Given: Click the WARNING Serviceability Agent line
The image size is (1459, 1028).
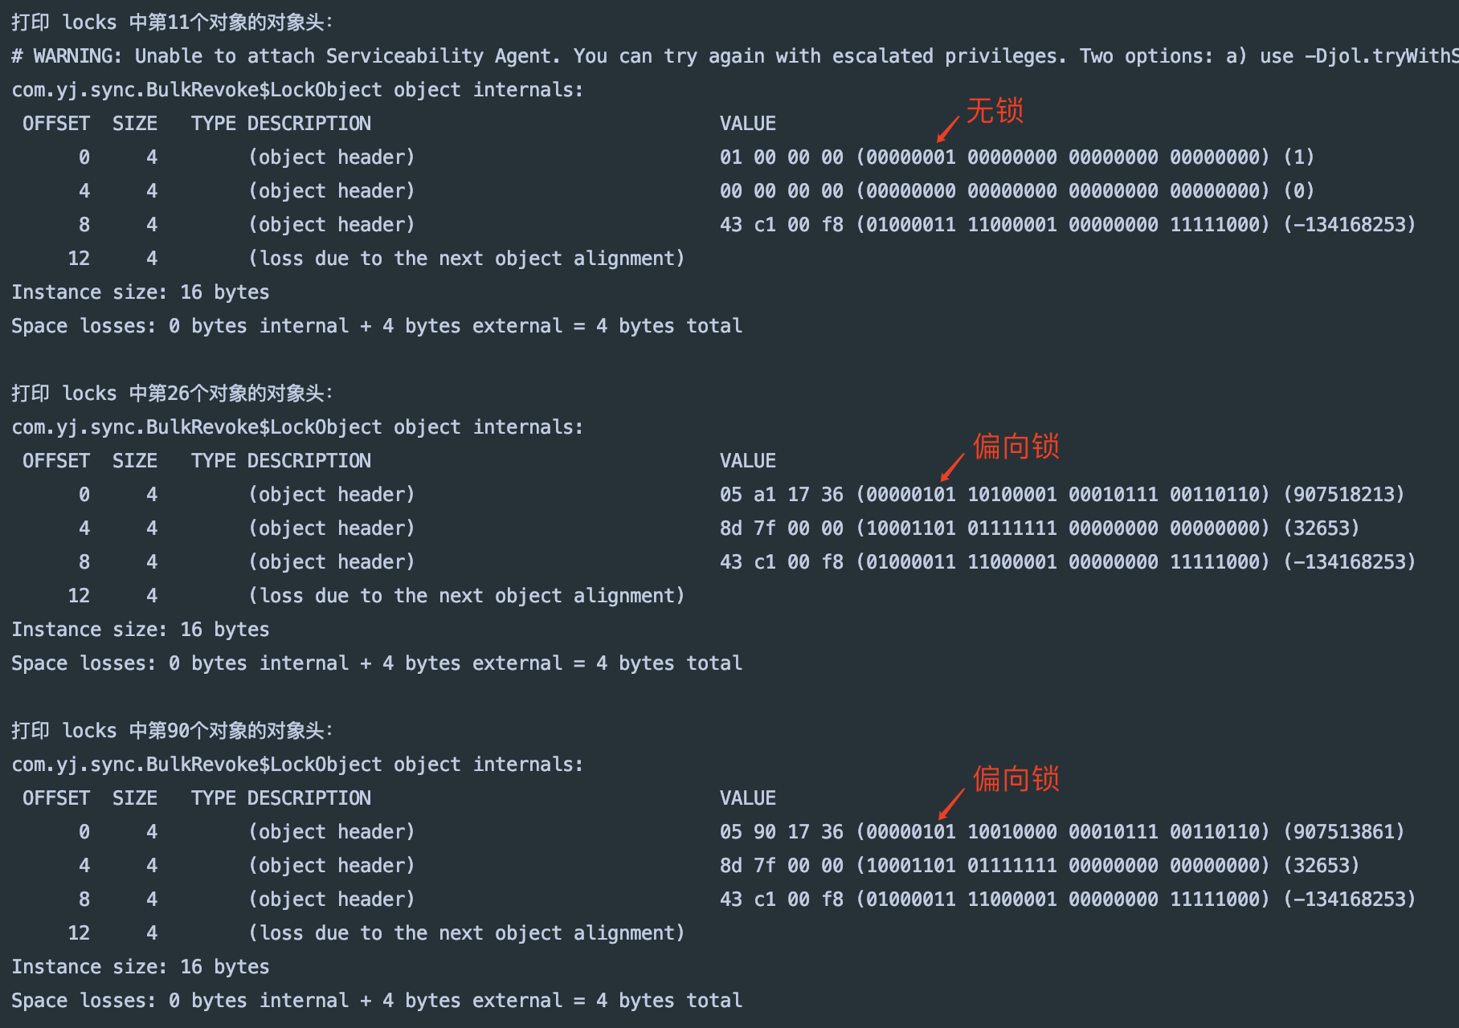Looking at the screenshot, I should [x=735, y=55].
